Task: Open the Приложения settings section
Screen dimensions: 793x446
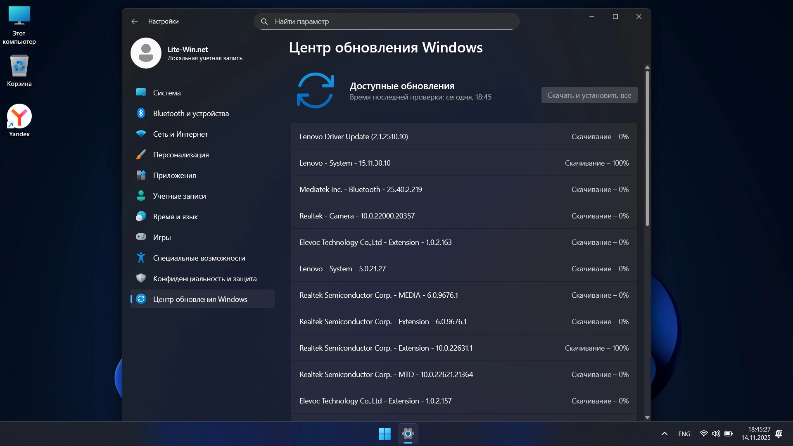Action: (x=174, y=176)
